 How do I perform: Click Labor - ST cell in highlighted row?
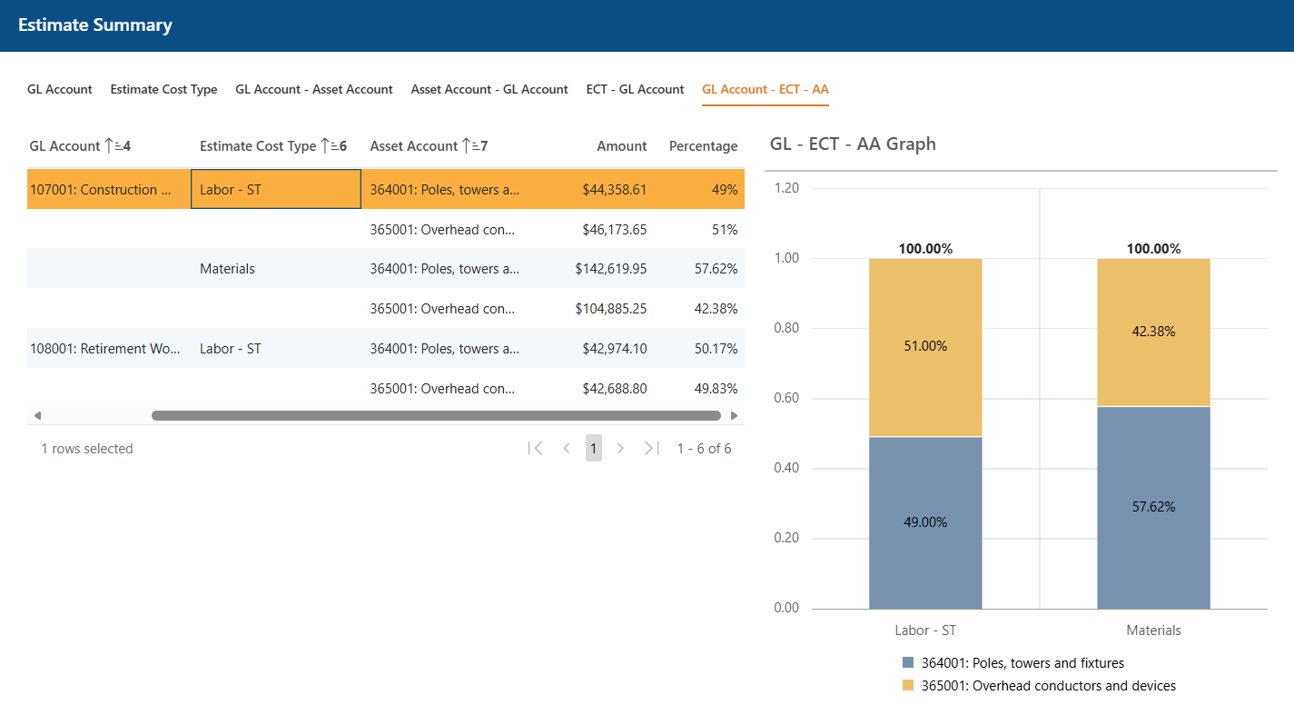point(276,190)
